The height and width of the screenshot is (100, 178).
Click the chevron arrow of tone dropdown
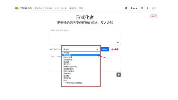(97, 49)
